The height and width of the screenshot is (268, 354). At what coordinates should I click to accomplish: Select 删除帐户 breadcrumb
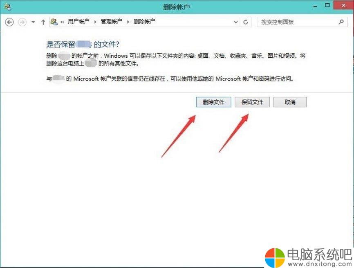[x=144, y=21]
